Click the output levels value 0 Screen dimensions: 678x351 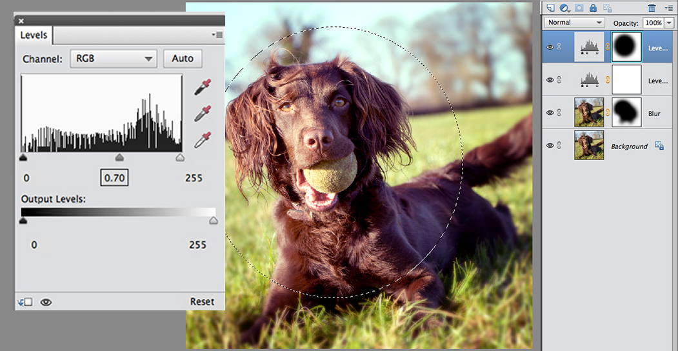pyautogui.click(x=34, y=245)
